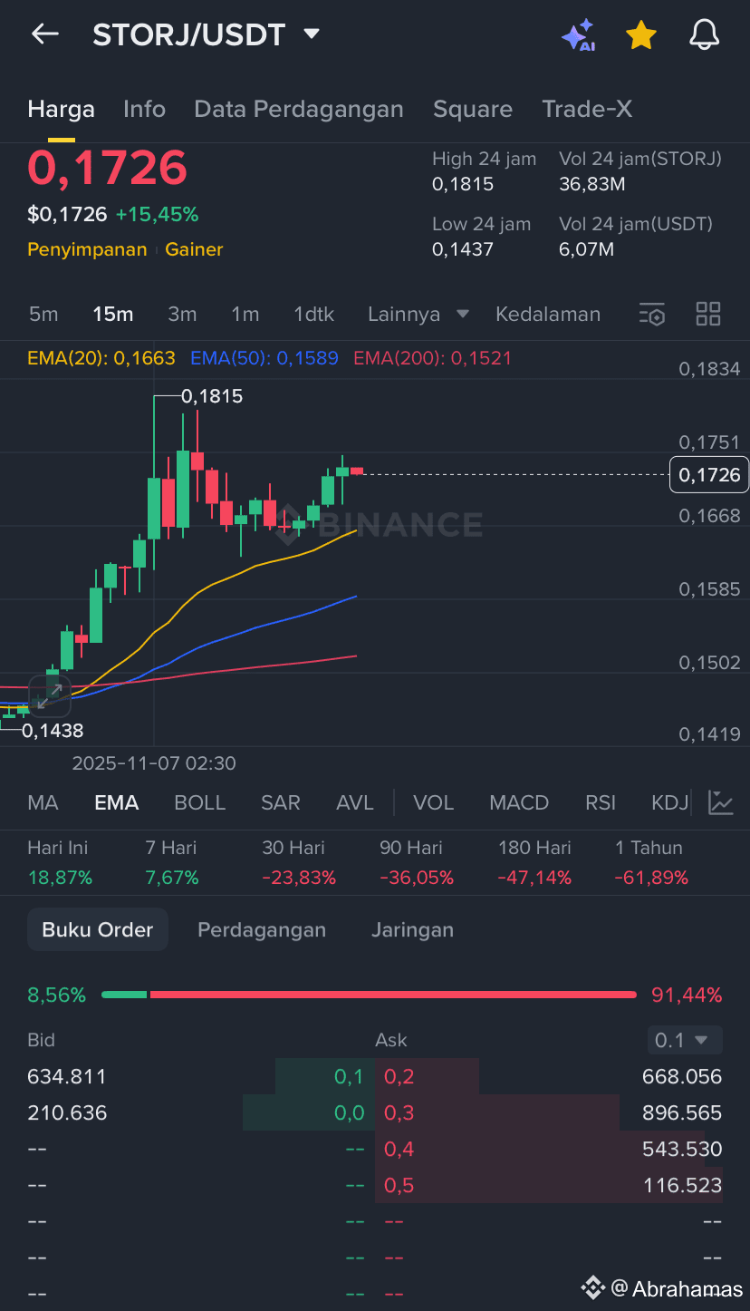The height and width of the screenshot is (1311, 750).
Task: Enable the SAR indicator
Action: [x=281, y=802]
